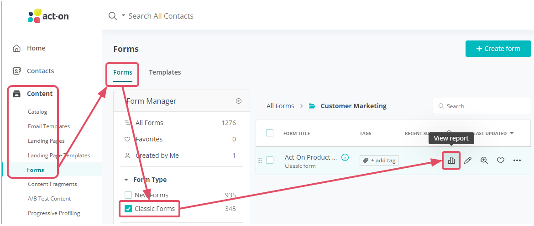Open Content Fragments in sidebar

pyautogui.click(x=52, y=184)
